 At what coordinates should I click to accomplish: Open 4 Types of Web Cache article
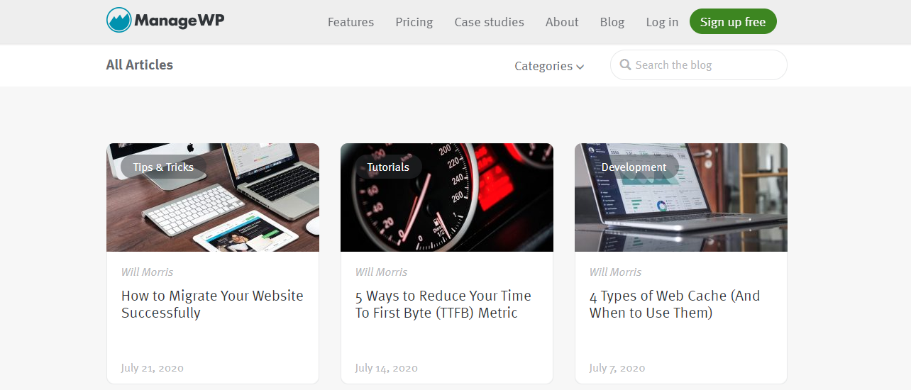point(675,304)
